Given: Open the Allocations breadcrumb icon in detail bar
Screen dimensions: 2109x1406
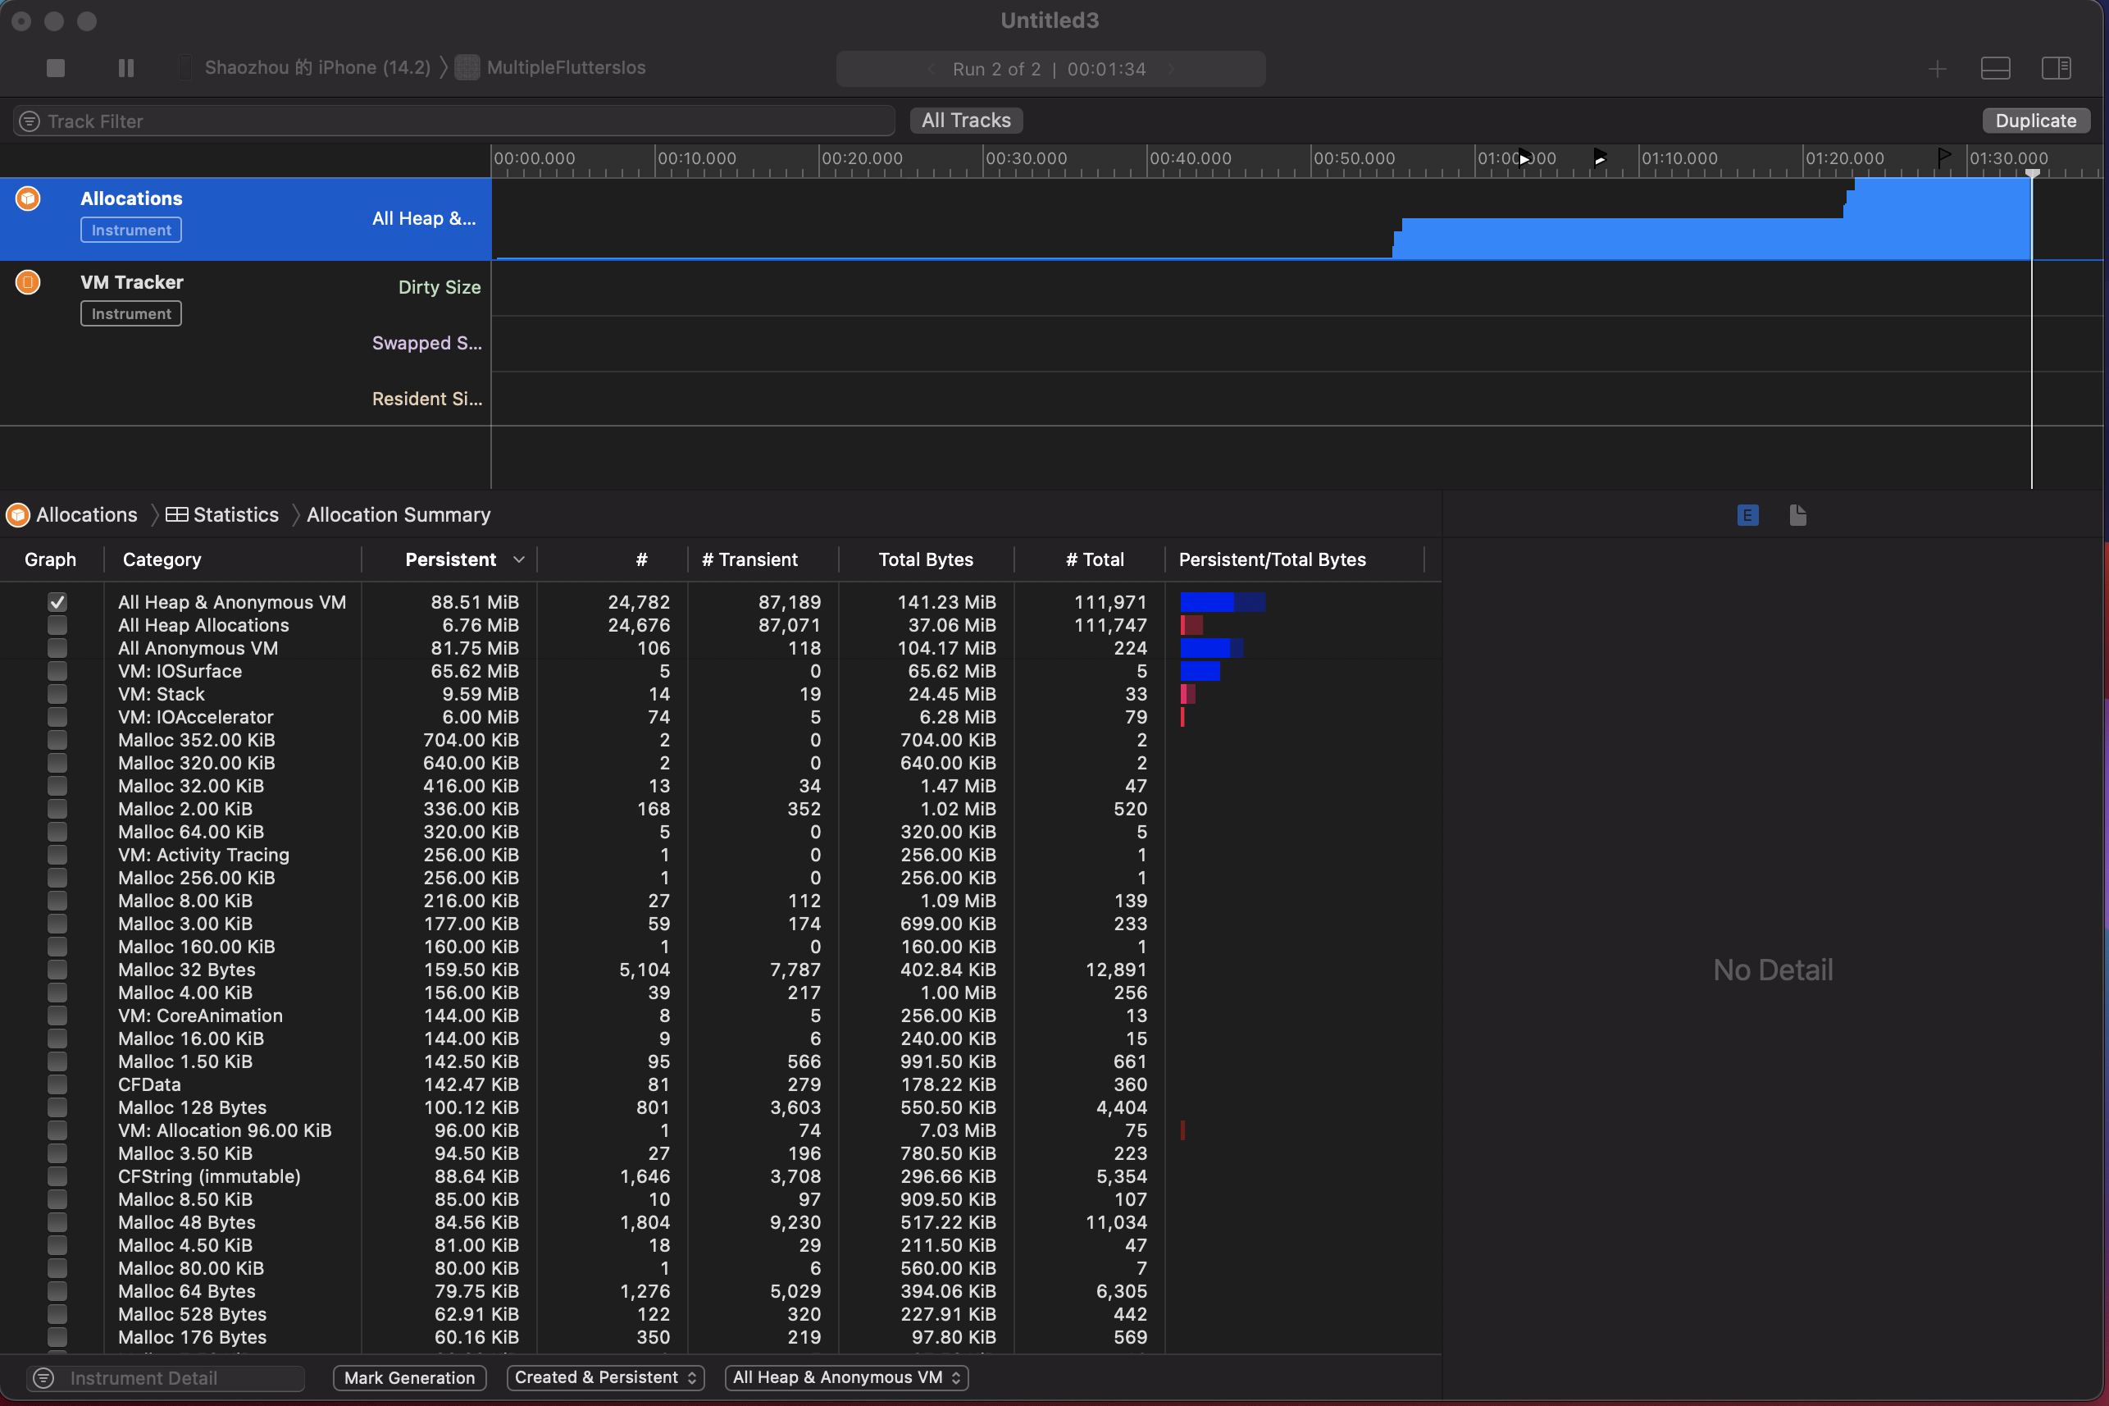Looking at the screenshot, I should click(x=17, y=514).
